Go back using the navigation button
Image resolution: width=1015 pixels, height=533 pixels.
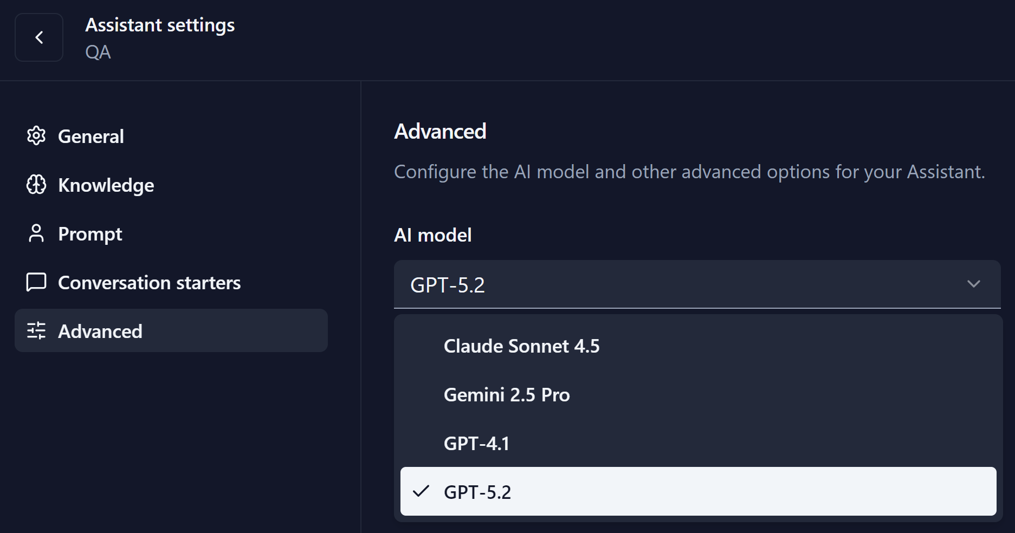click(x=39, y=37)
